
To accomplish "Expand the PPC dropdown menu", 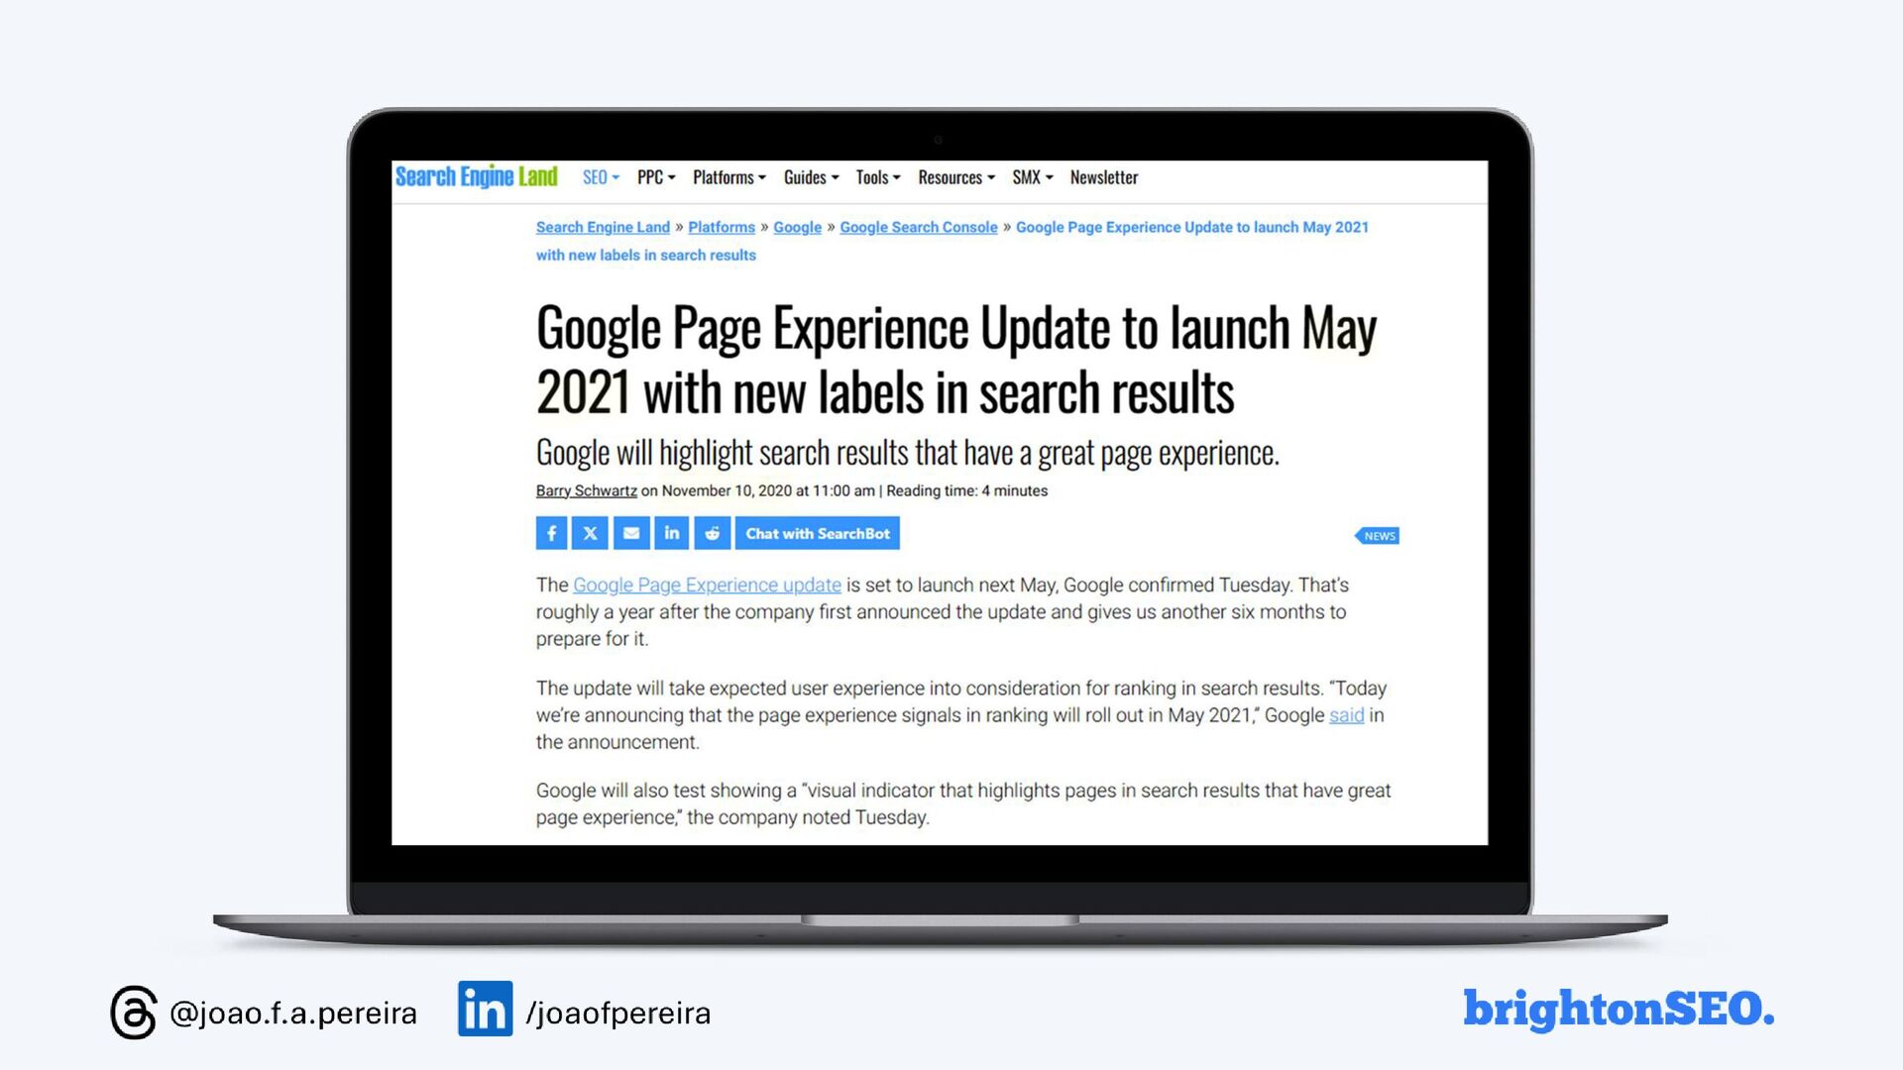I will pos(656,177).
